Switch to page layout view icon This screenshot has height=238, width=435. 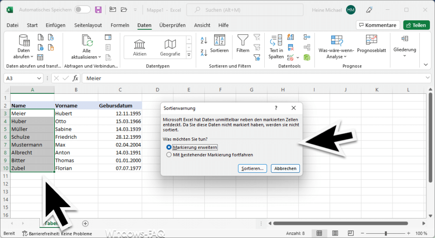[x=335, y=233]
